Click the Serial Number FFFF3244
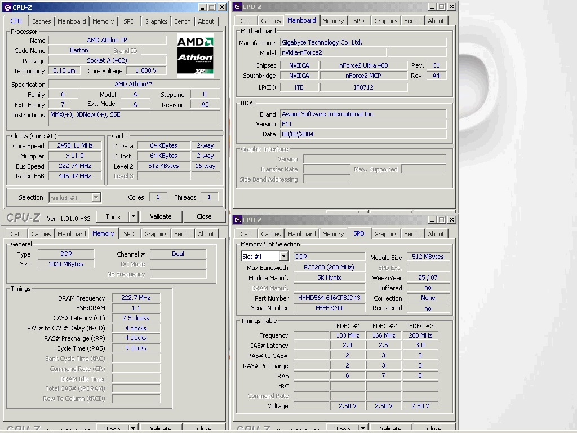 click(329, 308)
